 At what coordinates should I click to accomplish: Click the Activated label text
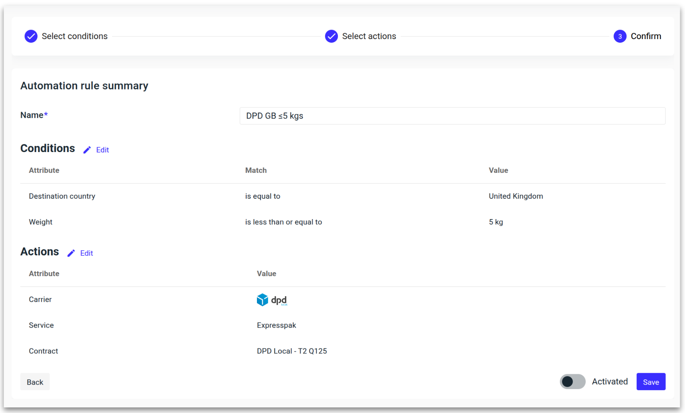click(x=610, y=382)
